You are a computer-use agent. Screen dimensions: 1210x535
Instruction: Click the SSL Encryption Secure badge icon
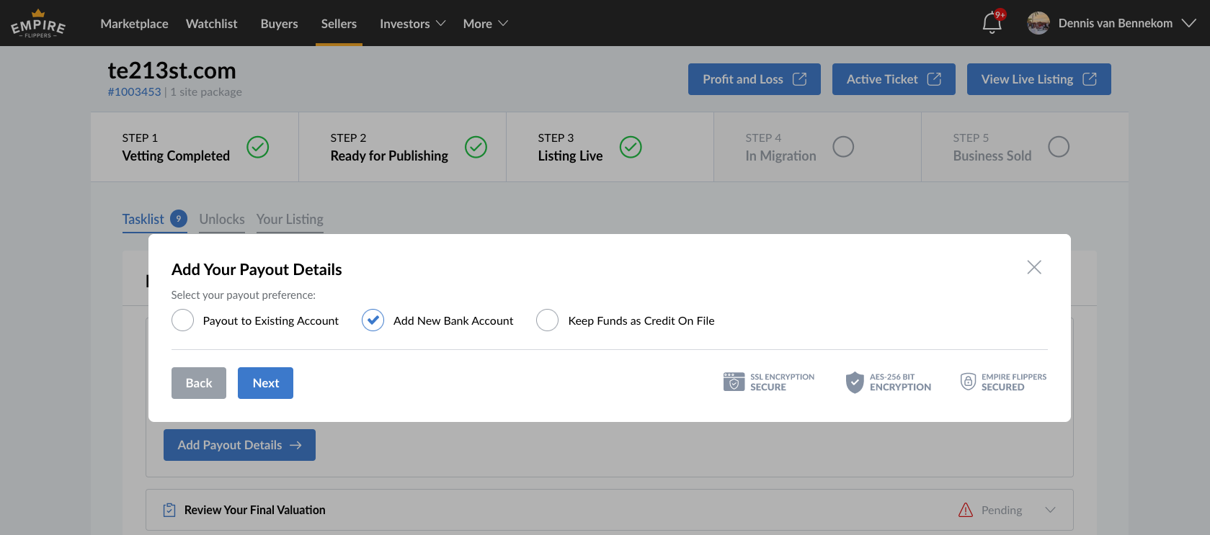(x=734, y=382)
